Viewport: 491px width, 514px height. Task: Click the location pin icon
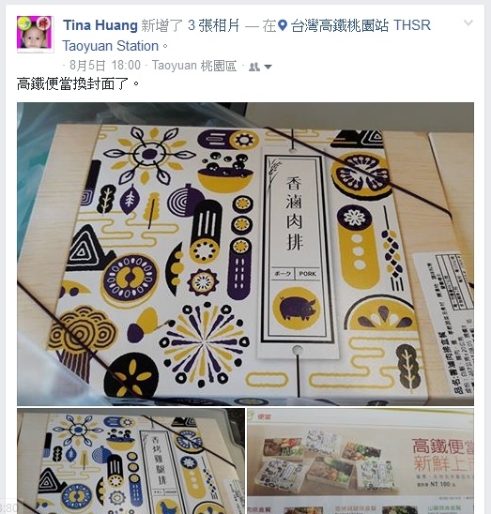pos(283,25)
